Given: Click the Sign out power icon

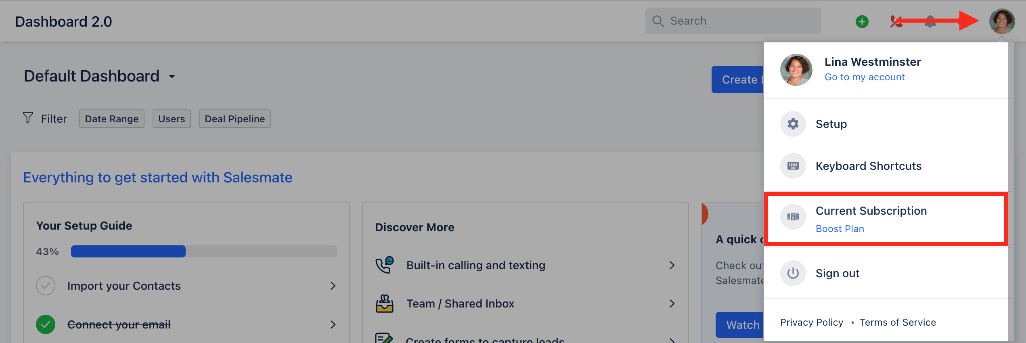Looking at the screenshot, I should [x=793, y=273].
